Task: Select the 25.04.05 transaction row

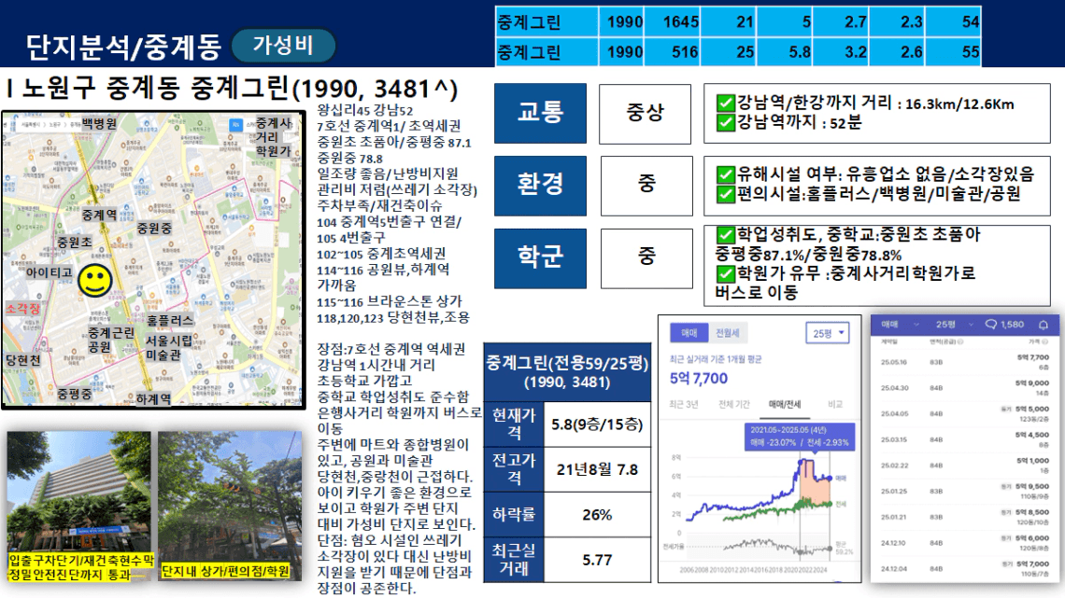Action: (x=964, y=413)
